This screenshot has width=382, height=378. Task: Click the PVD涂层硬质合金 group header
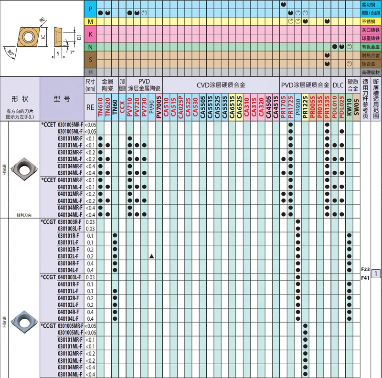[305, 85]
